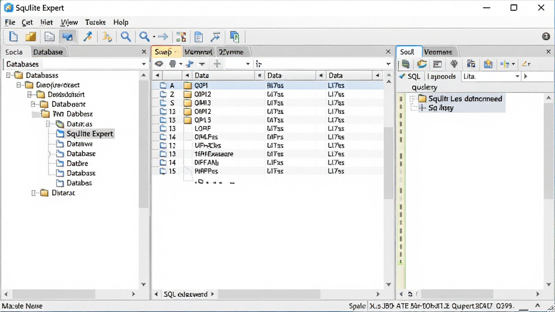Image resolution: width=555 pixels, height=312 pixels.
Task: Open the Lita. combo box dropdown
Action: coord(517,76)
